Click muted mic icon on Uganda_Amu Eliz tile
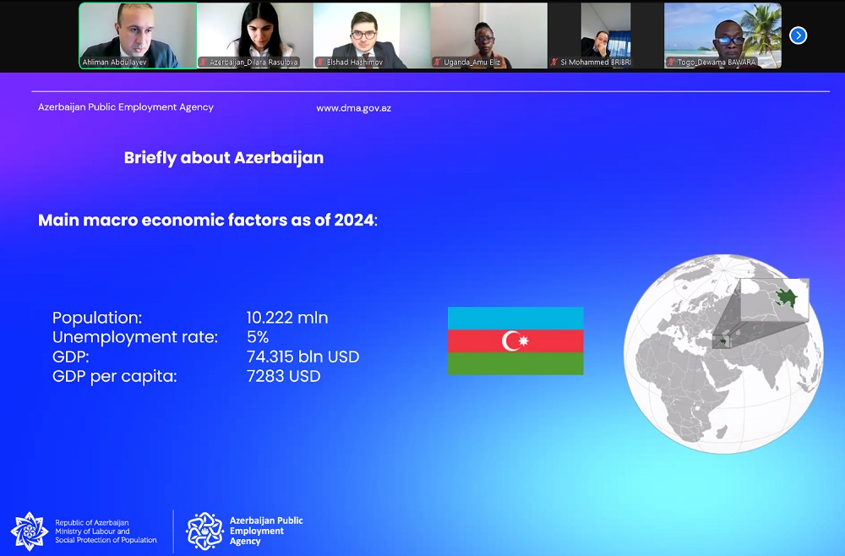 (x=437, y=63)
